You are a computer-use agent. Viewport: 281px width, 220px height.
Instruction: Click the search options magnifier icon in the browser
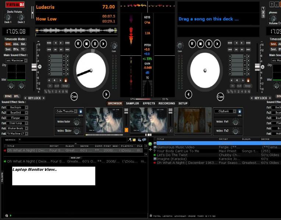coord(129,140)
